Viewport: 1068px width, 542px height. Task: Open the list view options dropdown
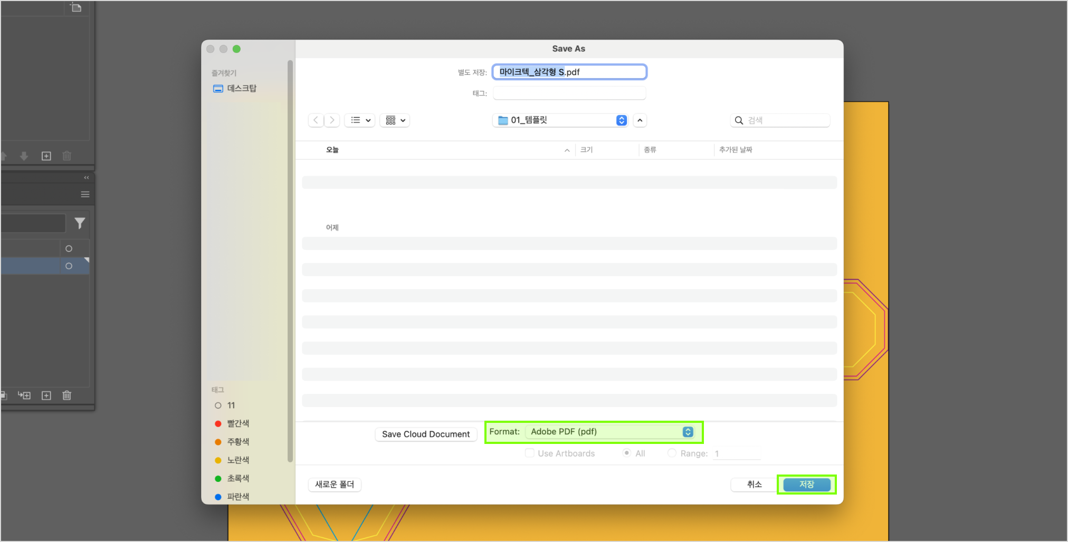(360, 120)
